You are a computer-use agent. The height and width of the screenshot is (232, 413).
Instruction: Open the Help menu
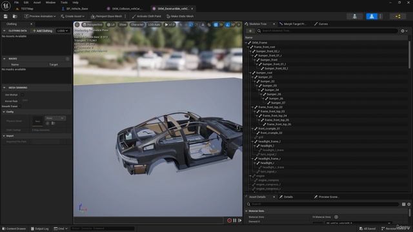tap(76, 3)
